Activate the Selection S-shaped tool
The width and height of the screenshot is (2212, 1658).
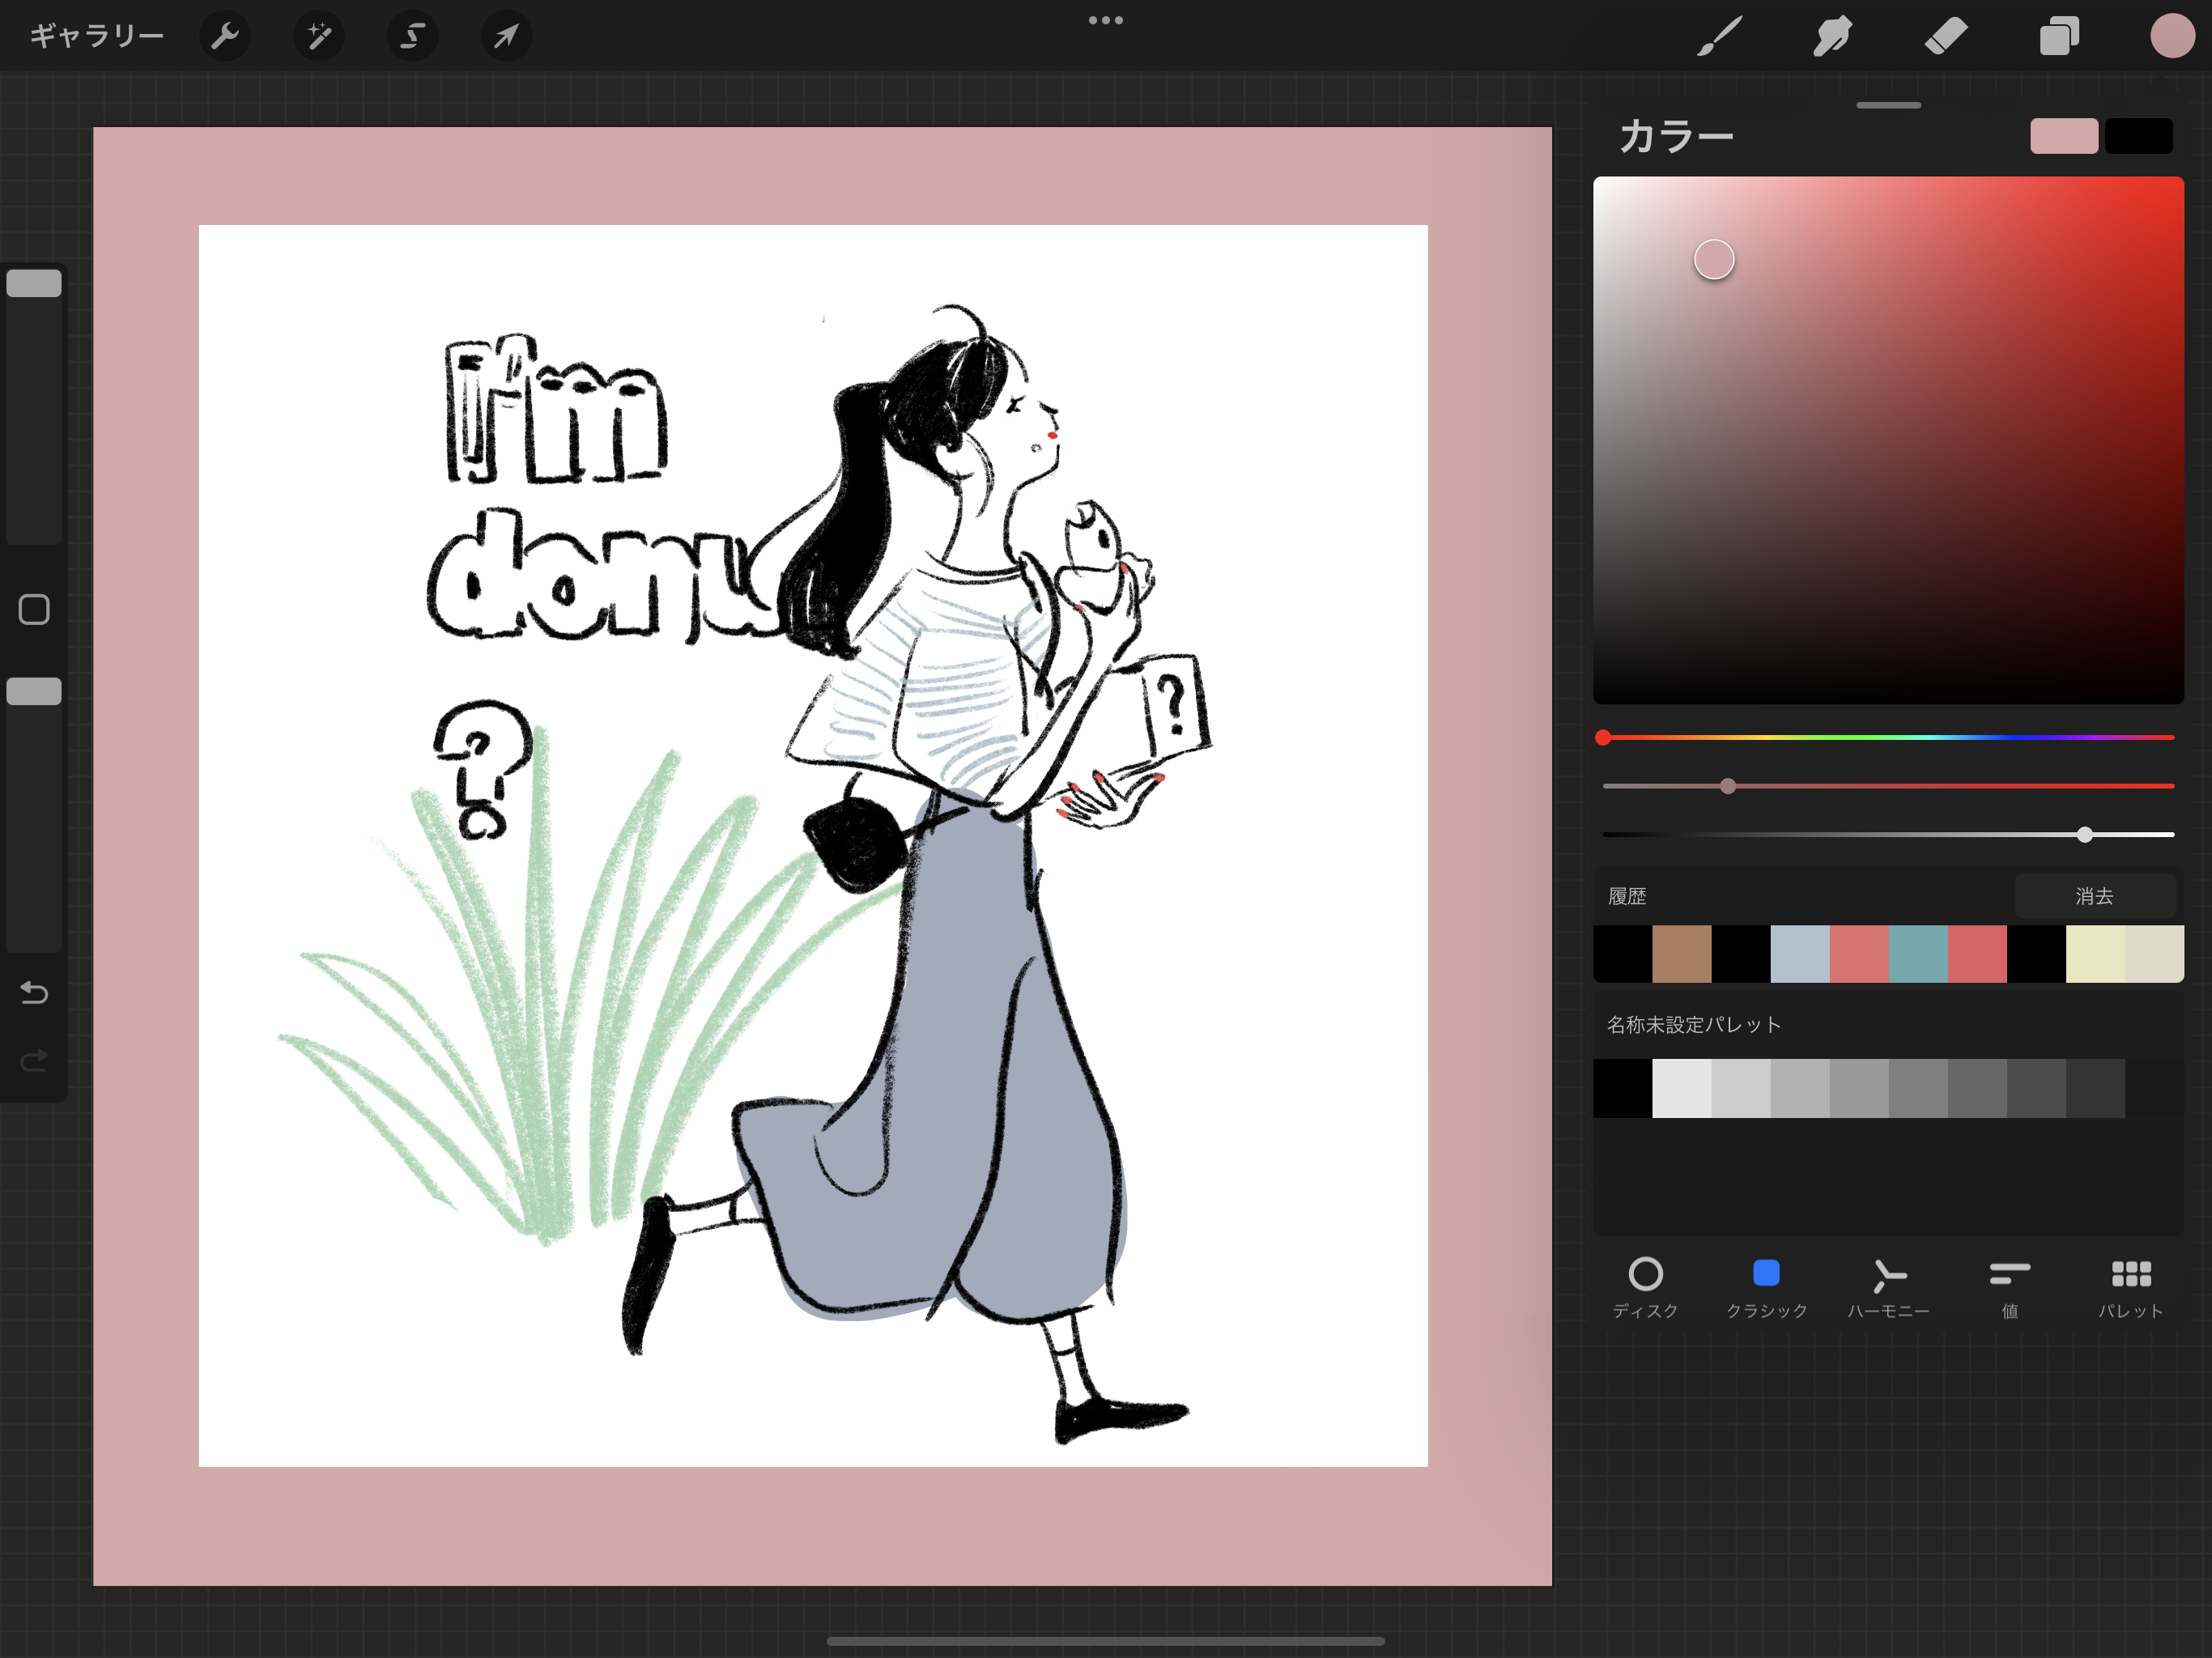[x=412, y=37]
